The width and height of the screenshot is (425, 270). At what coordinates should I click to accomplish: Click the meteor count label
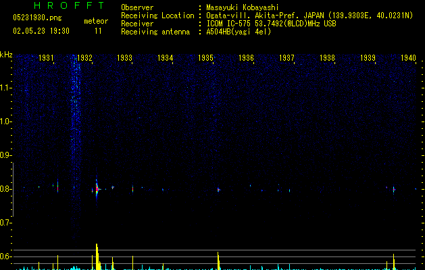point(96,21)
